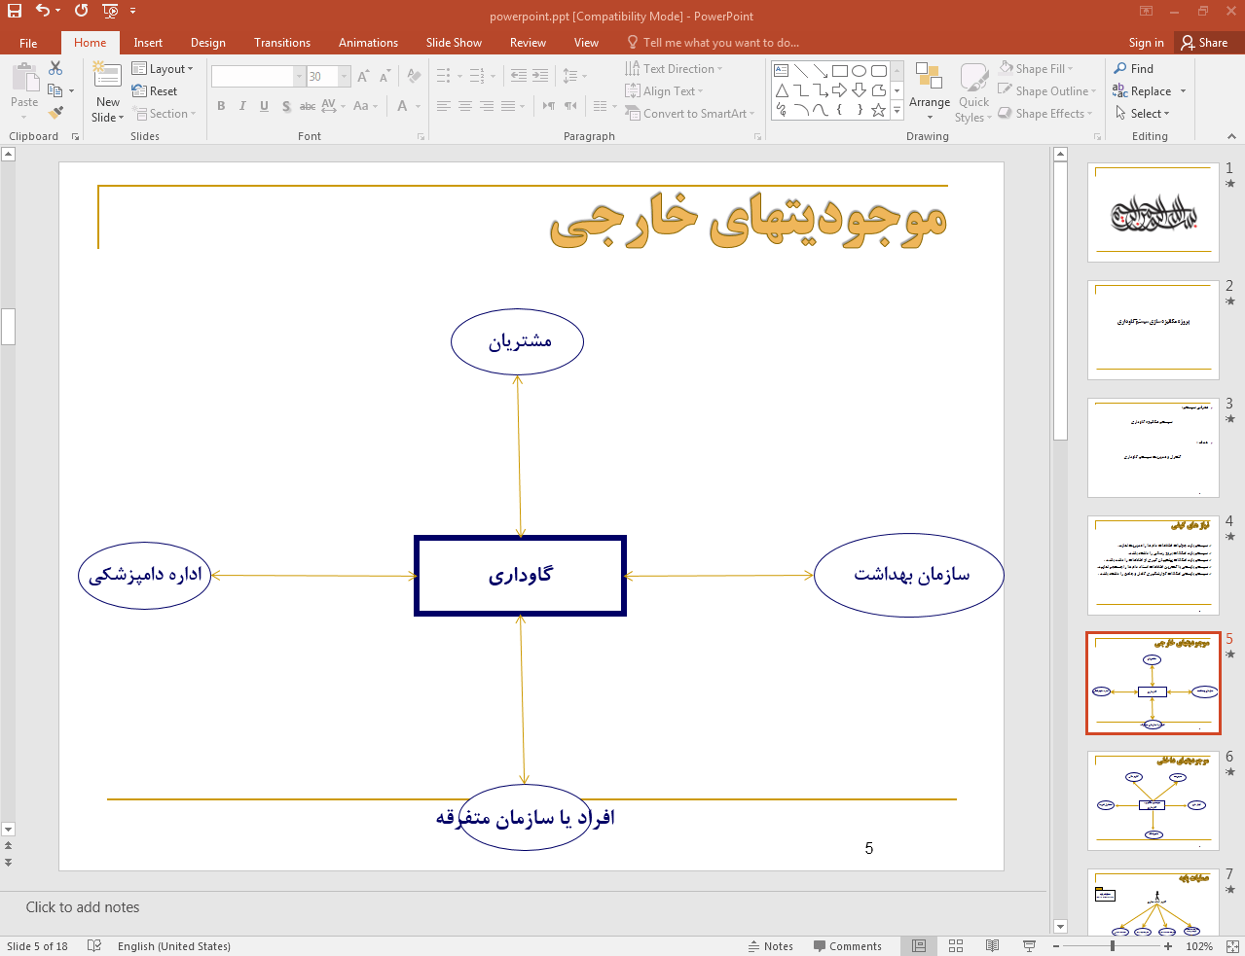Open the Arrange tool
Screen dimensions: 1245x956
(929, 88)
